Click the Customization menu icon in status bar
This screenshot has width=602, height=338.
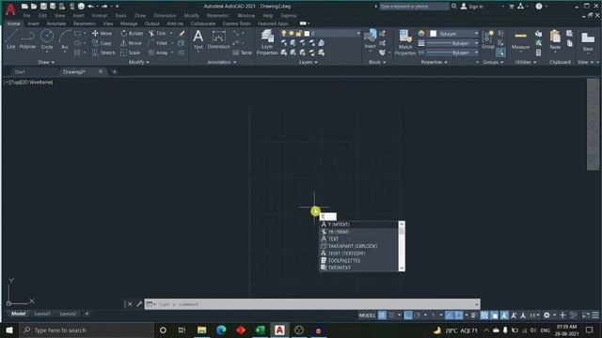(x=595, y=315)
